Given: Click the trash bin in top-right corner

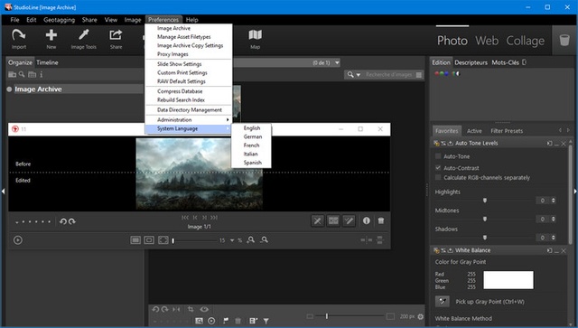Looking at the screenshot, I should click(564, 40).
